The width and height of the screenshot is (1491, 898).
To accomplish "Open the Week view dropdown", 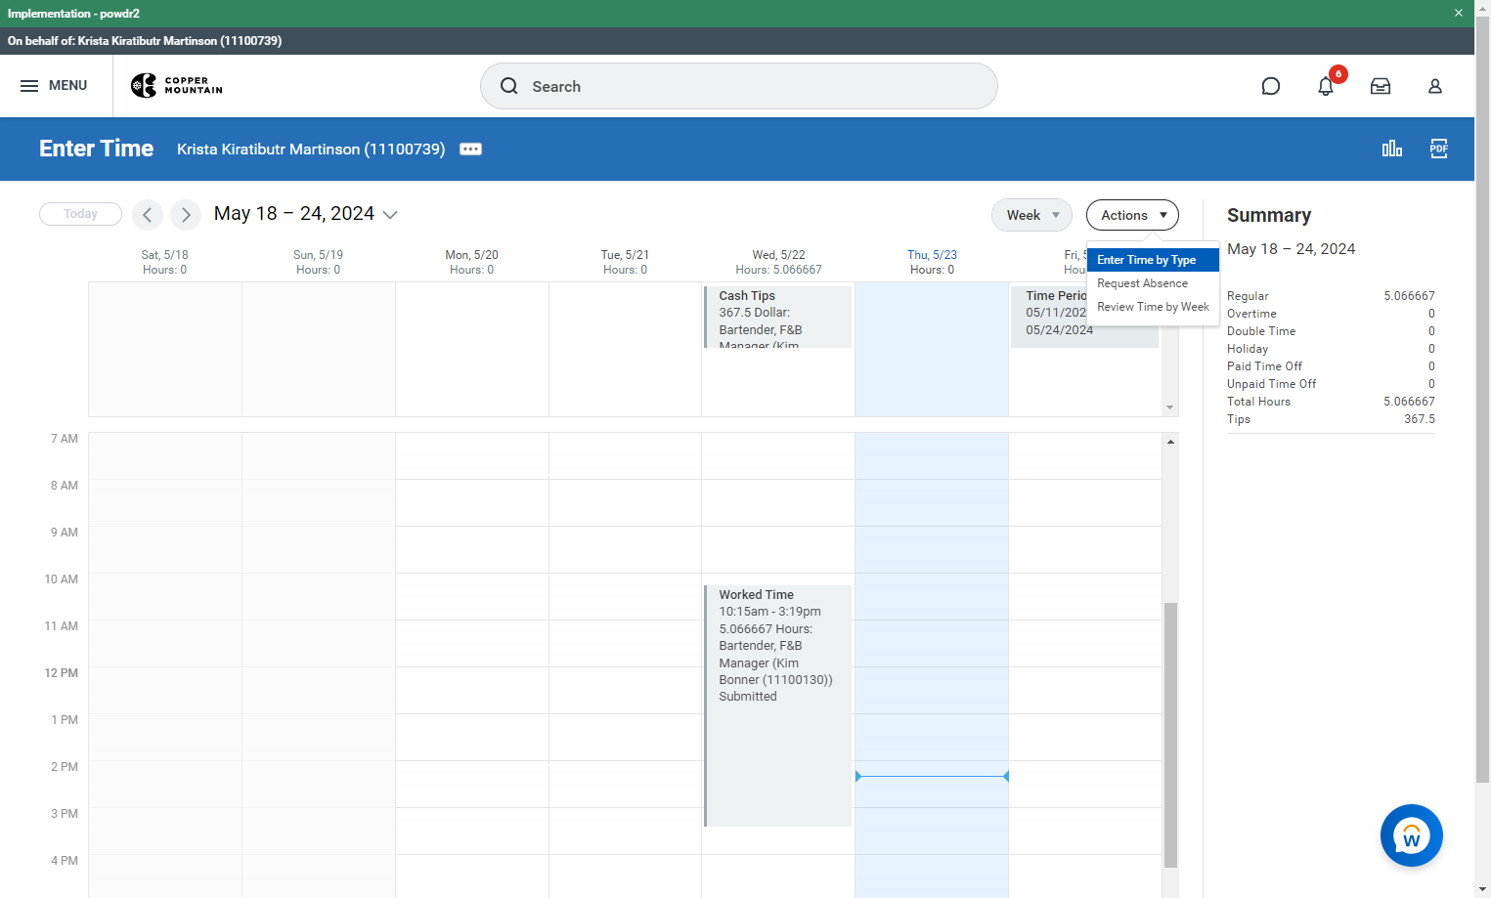I will [1032, 215].
